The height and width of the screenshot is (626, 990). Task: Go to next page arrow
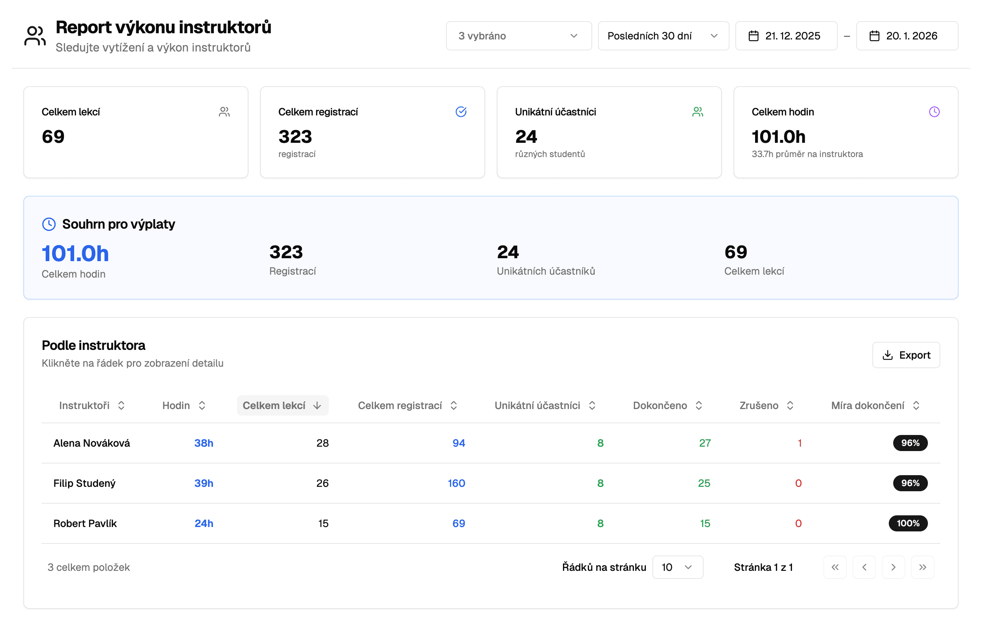893,567
